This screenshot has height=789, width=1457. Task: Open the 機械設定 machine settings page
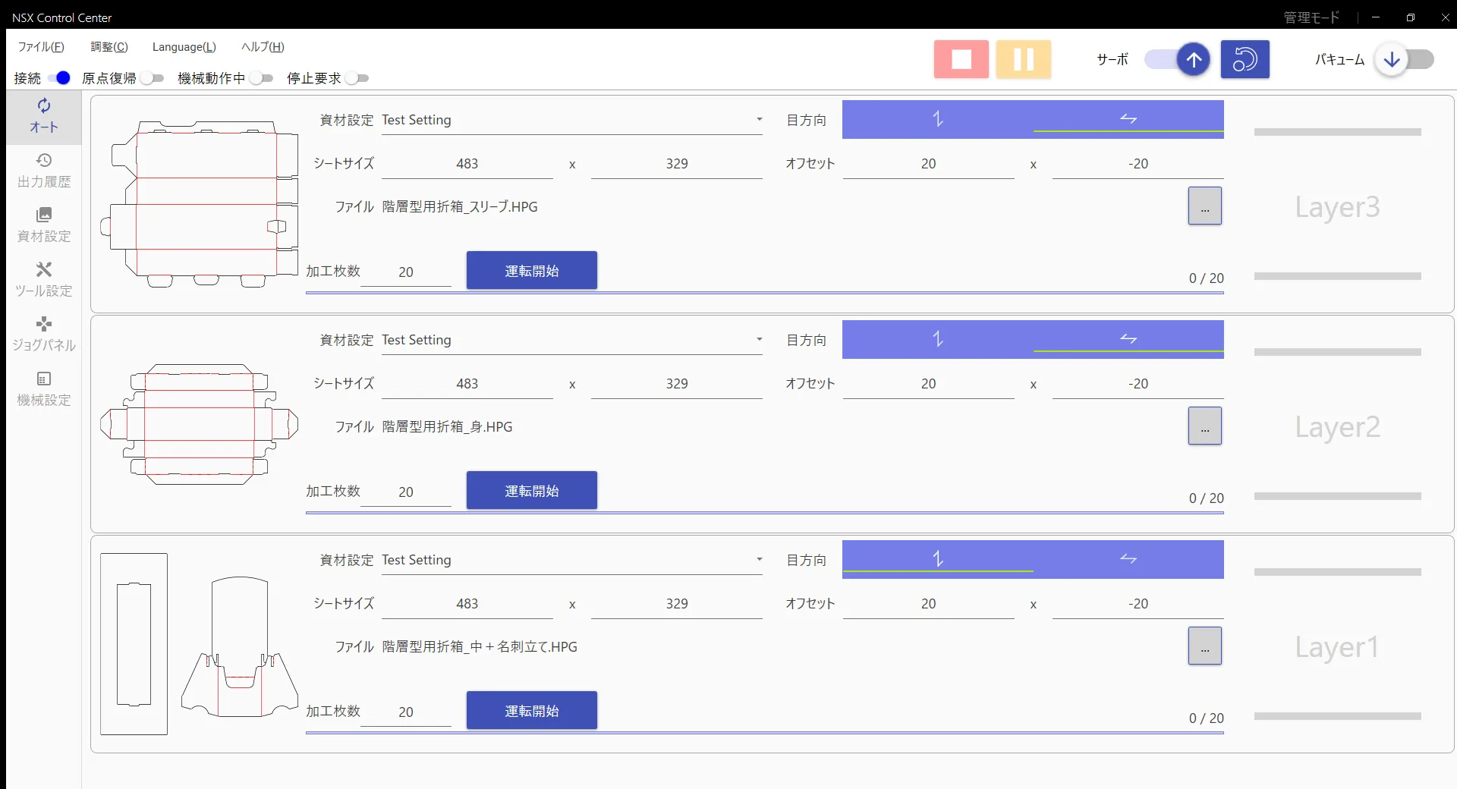click(44, 389)
